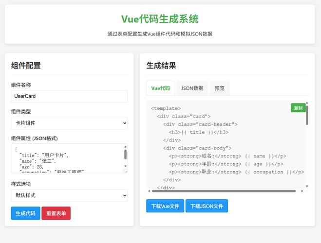Click the "age": 28 JSON line
Screen dimensions: 321x243
pyautogui.click(x=31, y=167)
